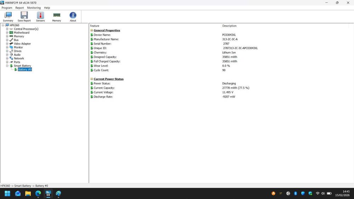
Task: Select Battery #0 in tree
Action: click(x=25, y=69)
